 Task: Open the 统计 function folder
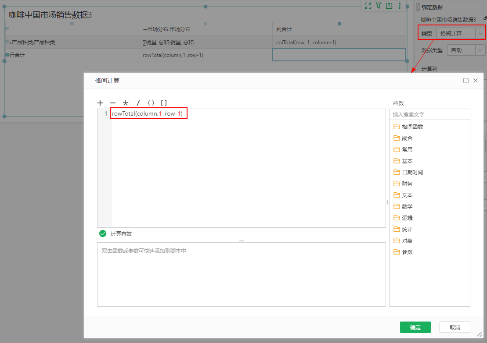point(403,230)
